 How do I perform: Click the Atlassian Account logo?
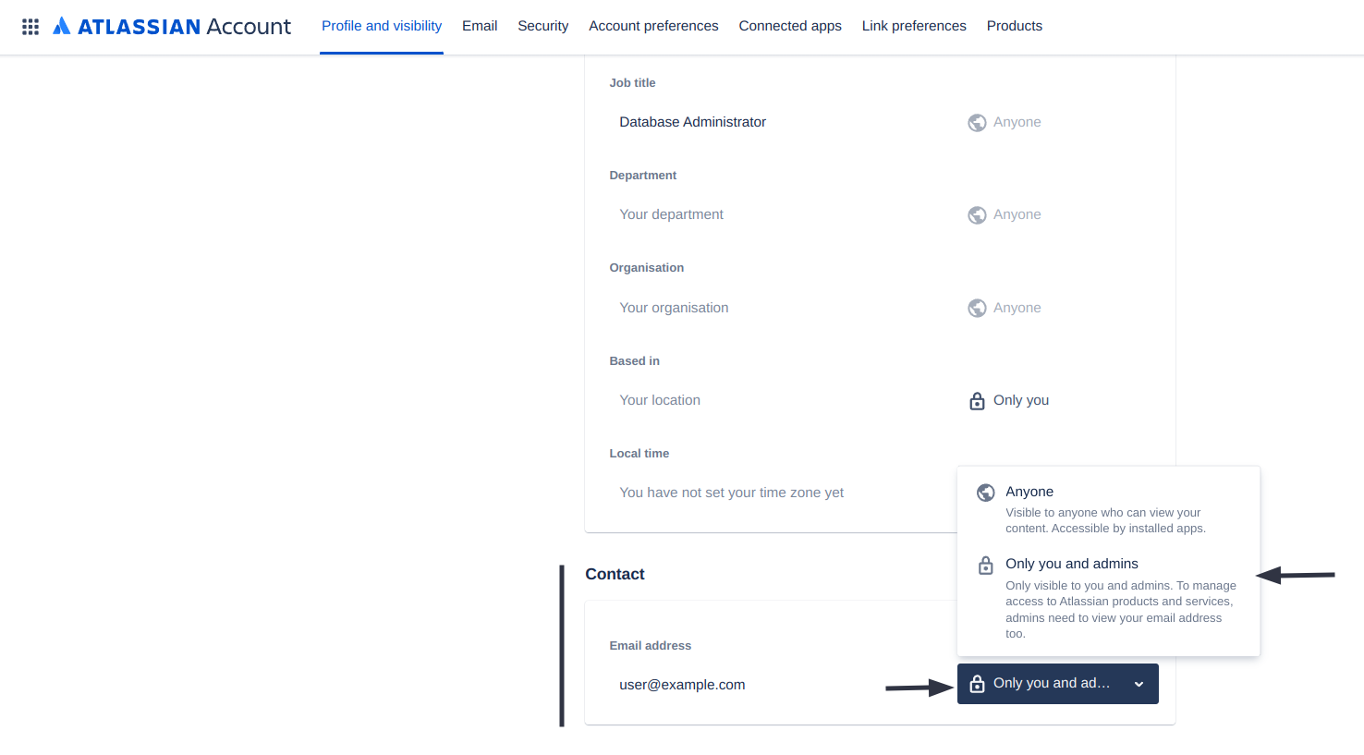(172, 27)
